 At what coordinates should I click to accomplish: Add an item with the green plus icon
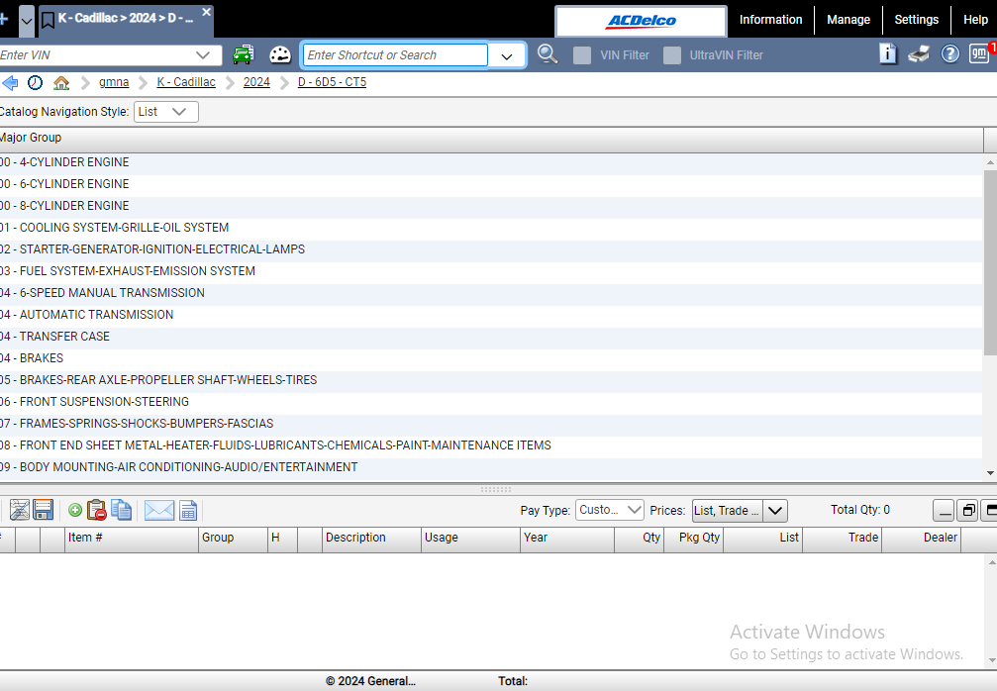point(75,510)
